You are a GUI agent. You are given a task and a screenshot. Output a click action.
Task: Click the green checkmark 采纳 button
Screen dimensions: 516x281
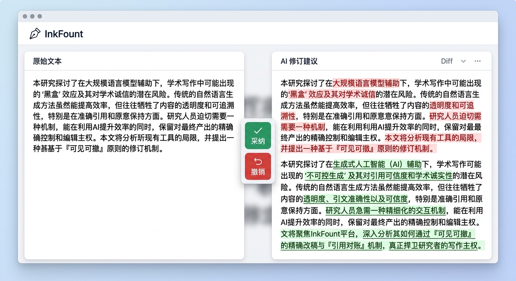click(x=258, y=135)
